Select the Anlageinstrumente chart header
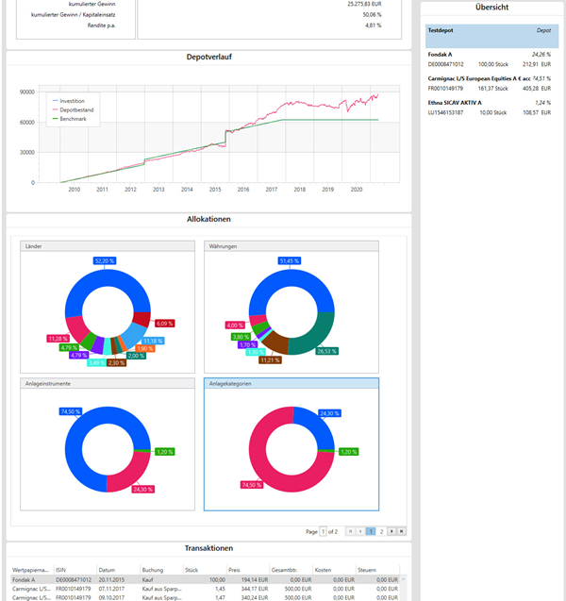Screen dimensions: 566x601 pos(108,383)
